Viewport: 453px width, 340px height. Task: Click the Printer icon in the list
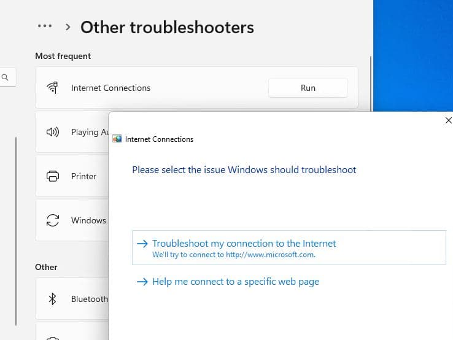pyautogui.click(x=53, y=176)
